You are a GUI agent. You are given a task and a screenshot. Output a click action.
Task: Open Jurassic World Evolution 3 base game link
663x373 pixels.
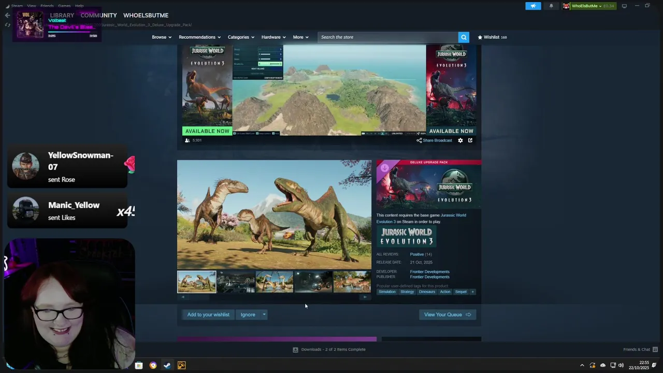pyautogui.click(x=453, y=216)
